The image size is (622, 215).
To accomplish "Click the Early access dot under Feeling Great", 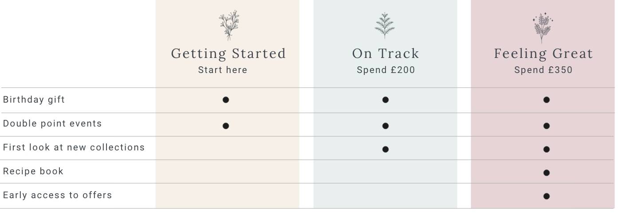I will 547,196.
